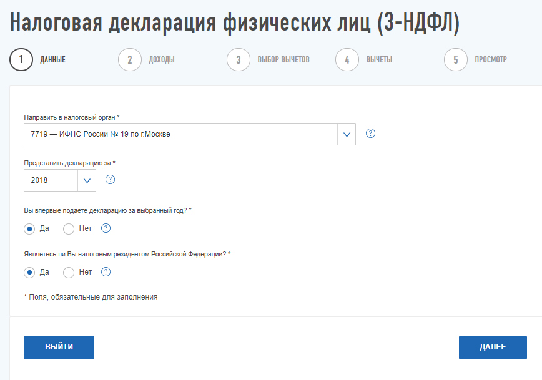Go to step 1 Данные
Screen dimensions: 542x380
37,59
